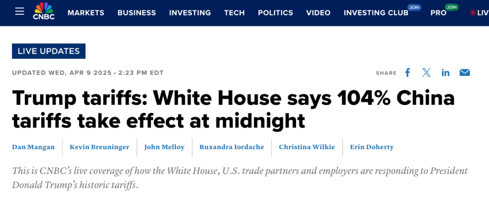The image size is (489, 206).
Task: Open the Video section
Action: click(x=318, y=13)
